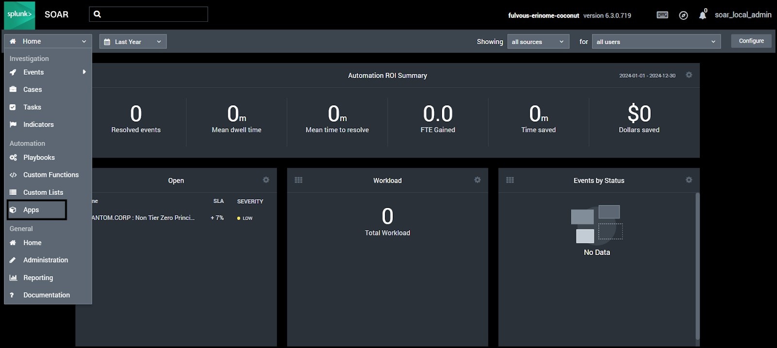Click the Playbooks gears icon

(13, 158)
